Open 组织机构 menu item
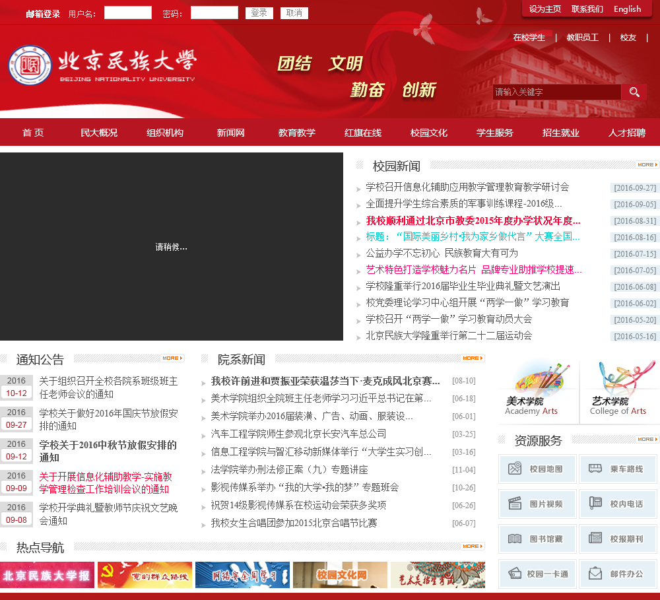 coord(164,133)
